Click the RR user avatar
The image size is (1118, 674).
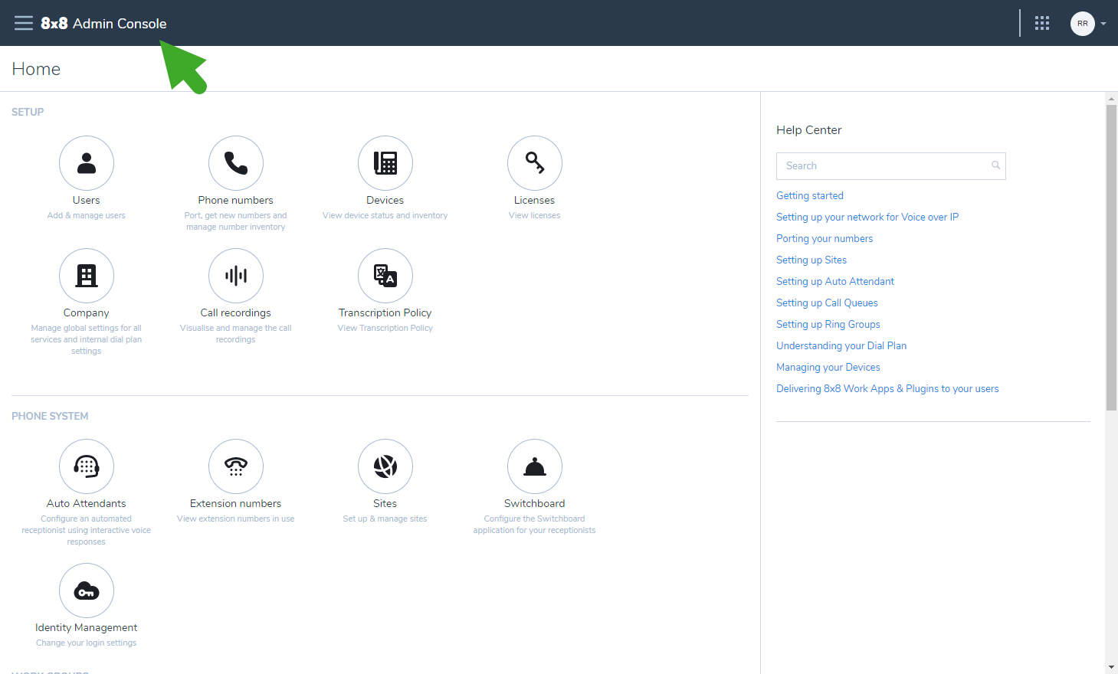pyautogui.click(x=1082, y=24)
